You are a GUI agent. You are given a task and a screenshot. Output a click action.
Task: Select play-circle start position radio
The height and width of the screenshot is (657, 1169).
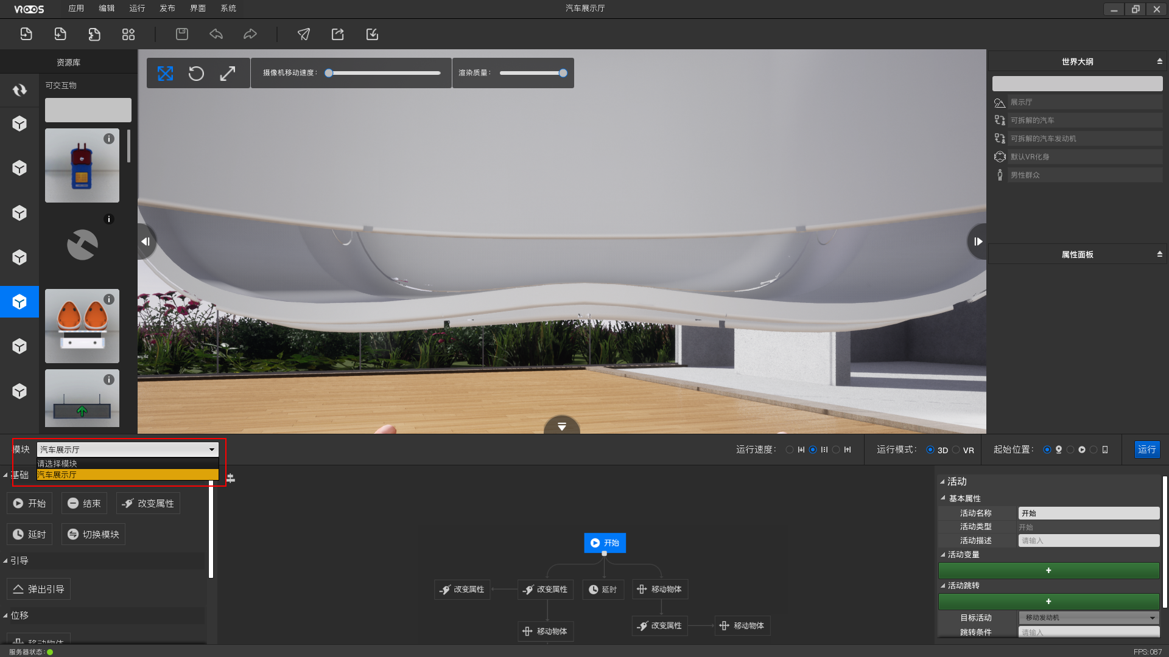(1070, 450)
